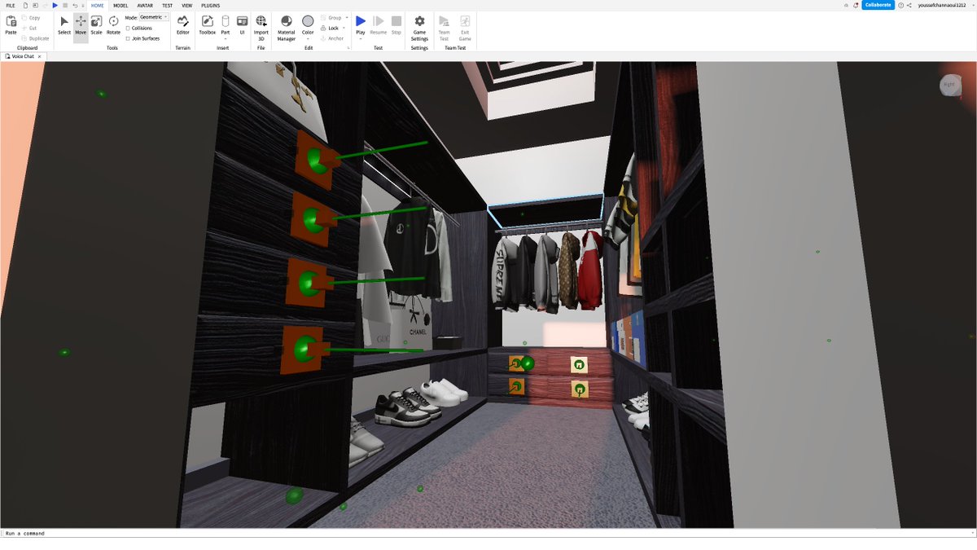The height and width of the screenshot is (550, 977).
Task: Open the Material Manager
Action: click(287, 27)
